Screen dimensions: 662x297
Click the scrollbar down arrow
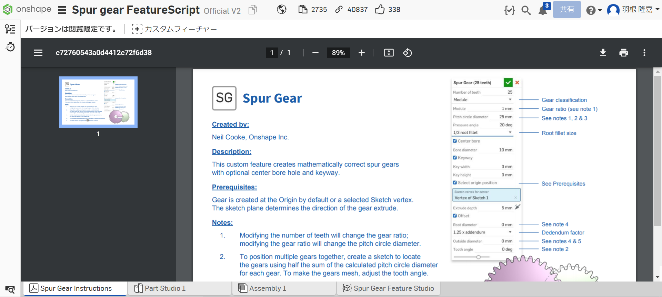point(658,277)
